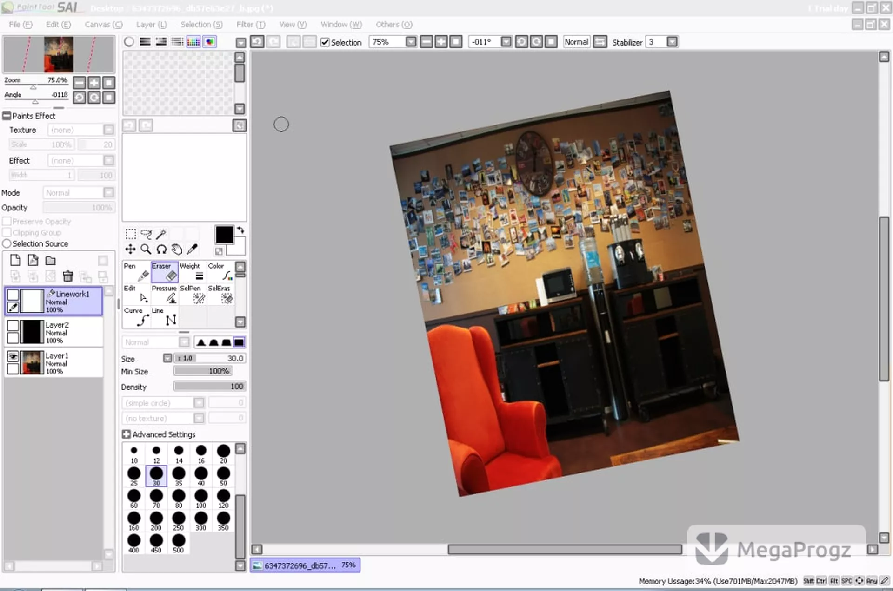Image resolution: width=893 pixels, height=591 pixels.
Task: Show Layer2 using its visibility box
Action: tap(13, 325)
